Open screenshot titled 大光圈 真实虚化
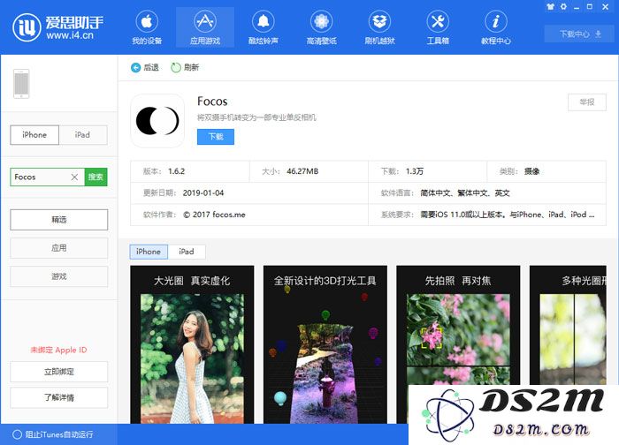Screen dimensions: 619x445 point(192,345)
